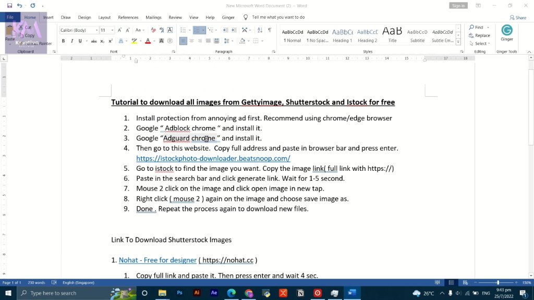Adjust the zoom slider handle
This screenshot has height=300, width=534.
[x=498, y=283]
